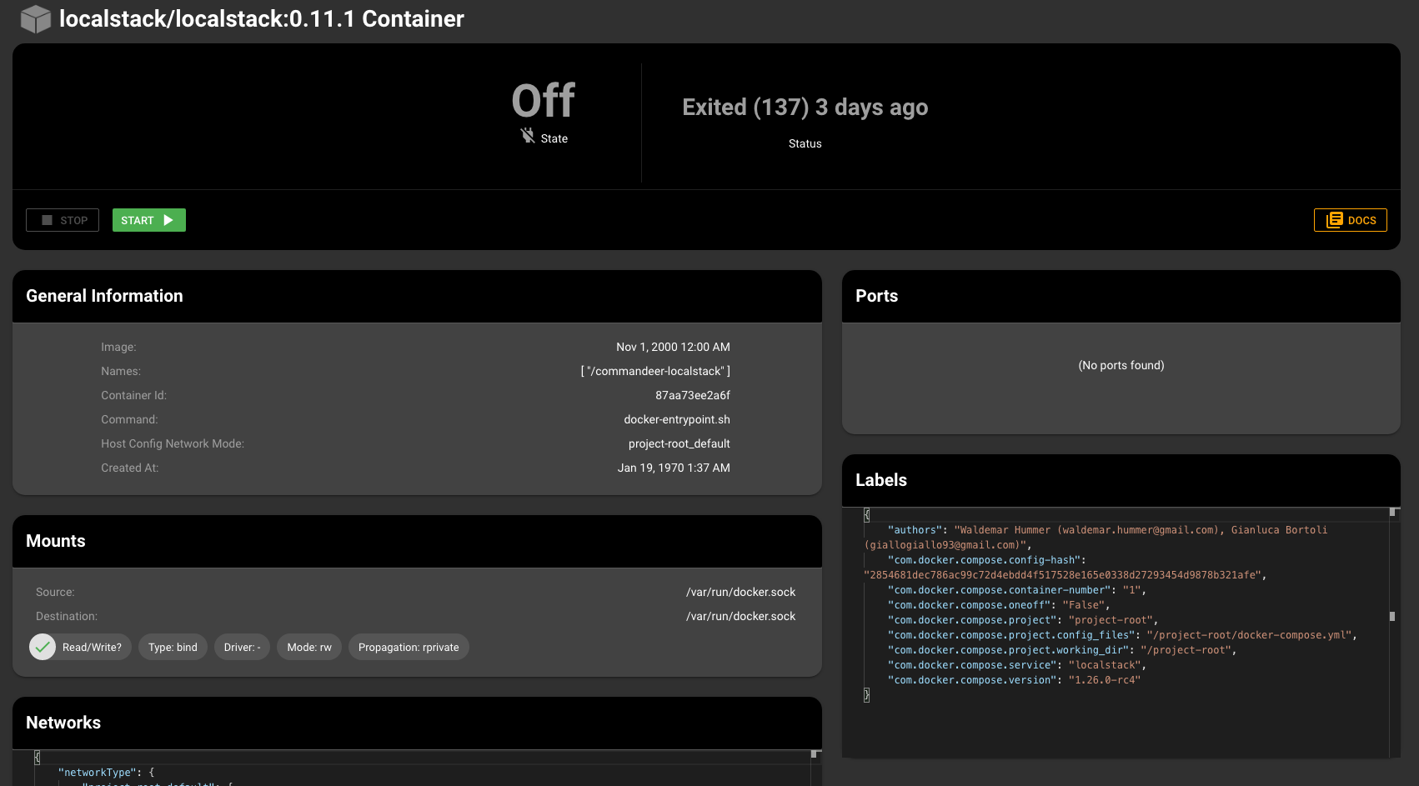Click the green checkmark icon on Read/Write chip
The height and width of the screenshot is (786, 1419).
(43, 647)
